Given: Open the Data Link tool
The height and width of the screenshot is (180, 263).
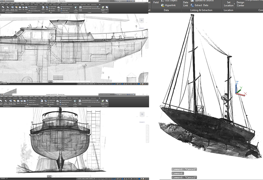Looking at the screenshot, I should click(x=186, y=4).
